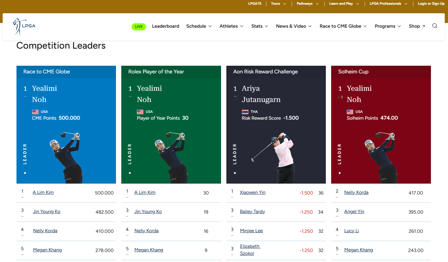Open Jin Young Ko with 19 points
The image size is (448, 262).
click(x=148, y=212)
